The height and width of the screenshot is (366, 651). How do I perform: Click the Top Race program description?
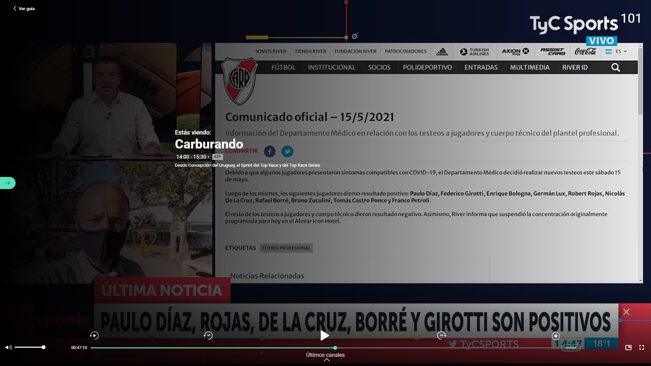click(248, 165)
